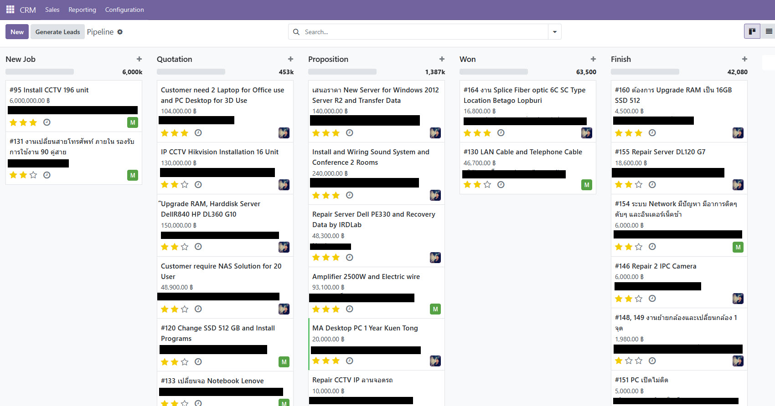
Task: Click the Generate Leads button
Action: point(57,32)
